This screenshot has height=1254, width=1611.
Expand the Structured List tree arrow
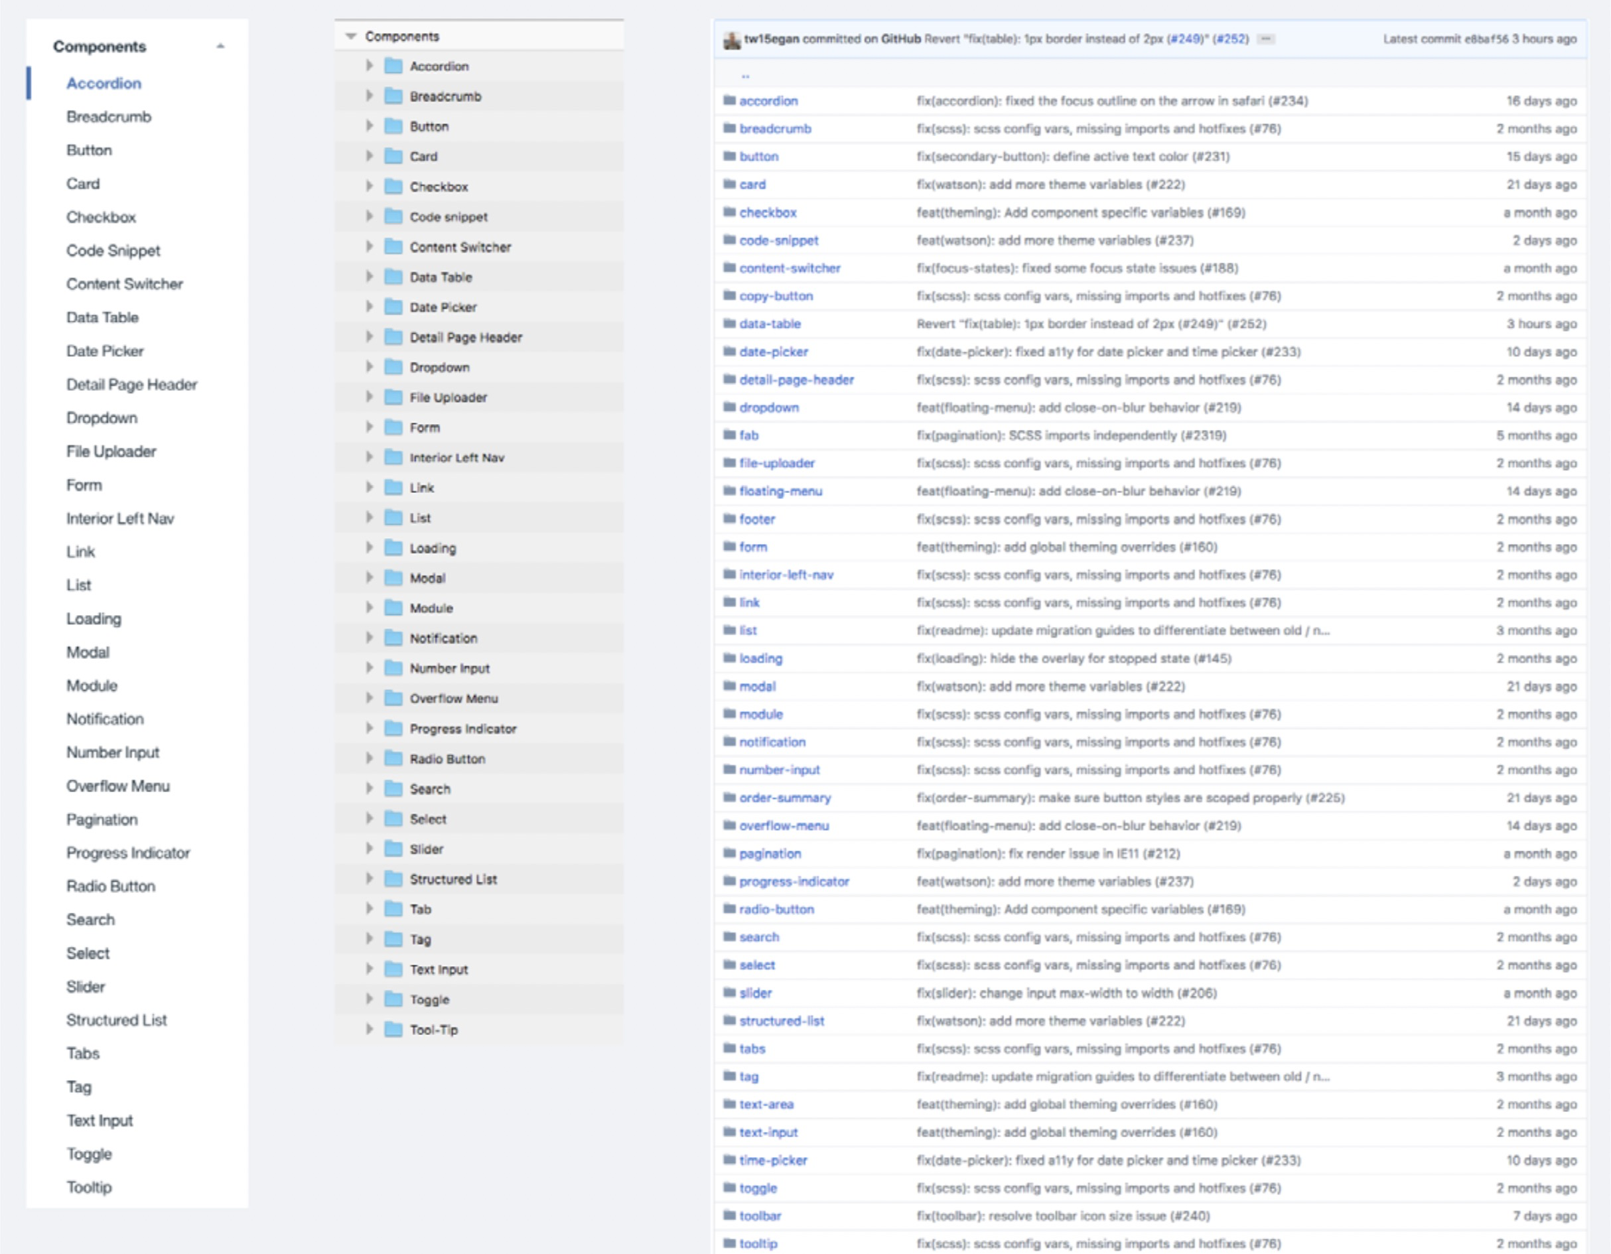(x=370, y=878)
